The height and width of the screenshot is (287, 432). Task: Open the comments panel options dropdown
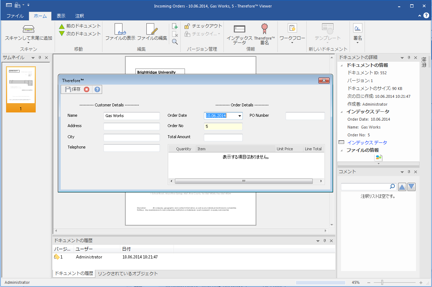pyautogui.click(x=402, y=172)
